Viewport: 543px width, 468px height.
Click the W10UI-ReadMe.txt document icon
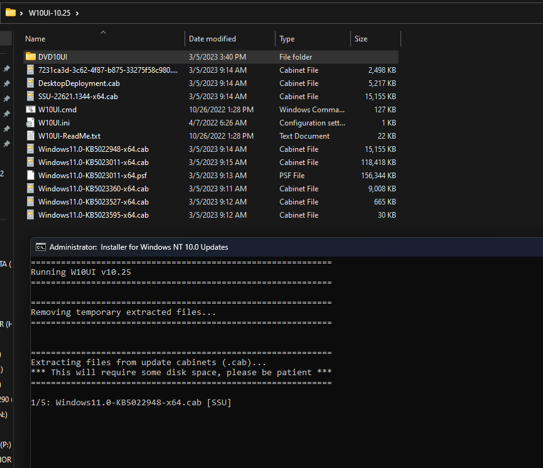pyautogui.click(x=31, y=136)
